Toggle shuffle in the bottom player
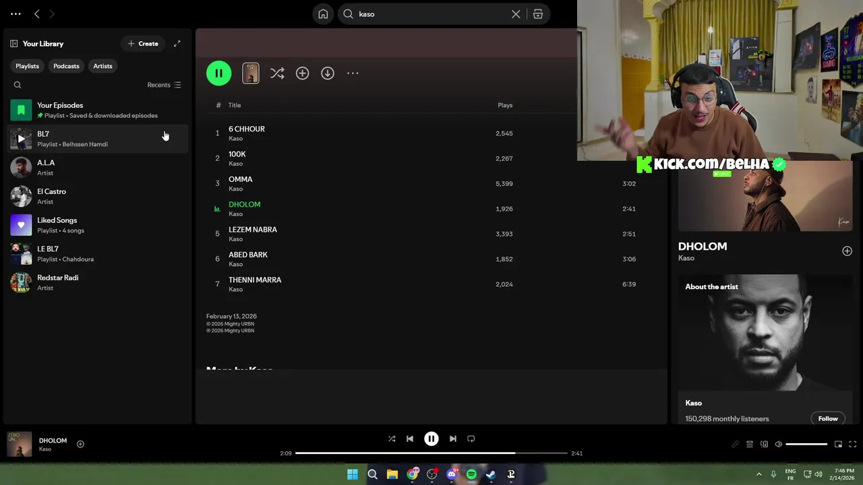863x485 pixels. click(x=392, y=439)
